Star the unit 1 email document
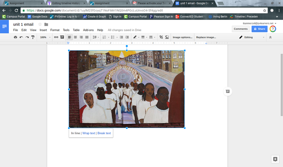This screenshot has height=167, width=283. pos(40,24)
